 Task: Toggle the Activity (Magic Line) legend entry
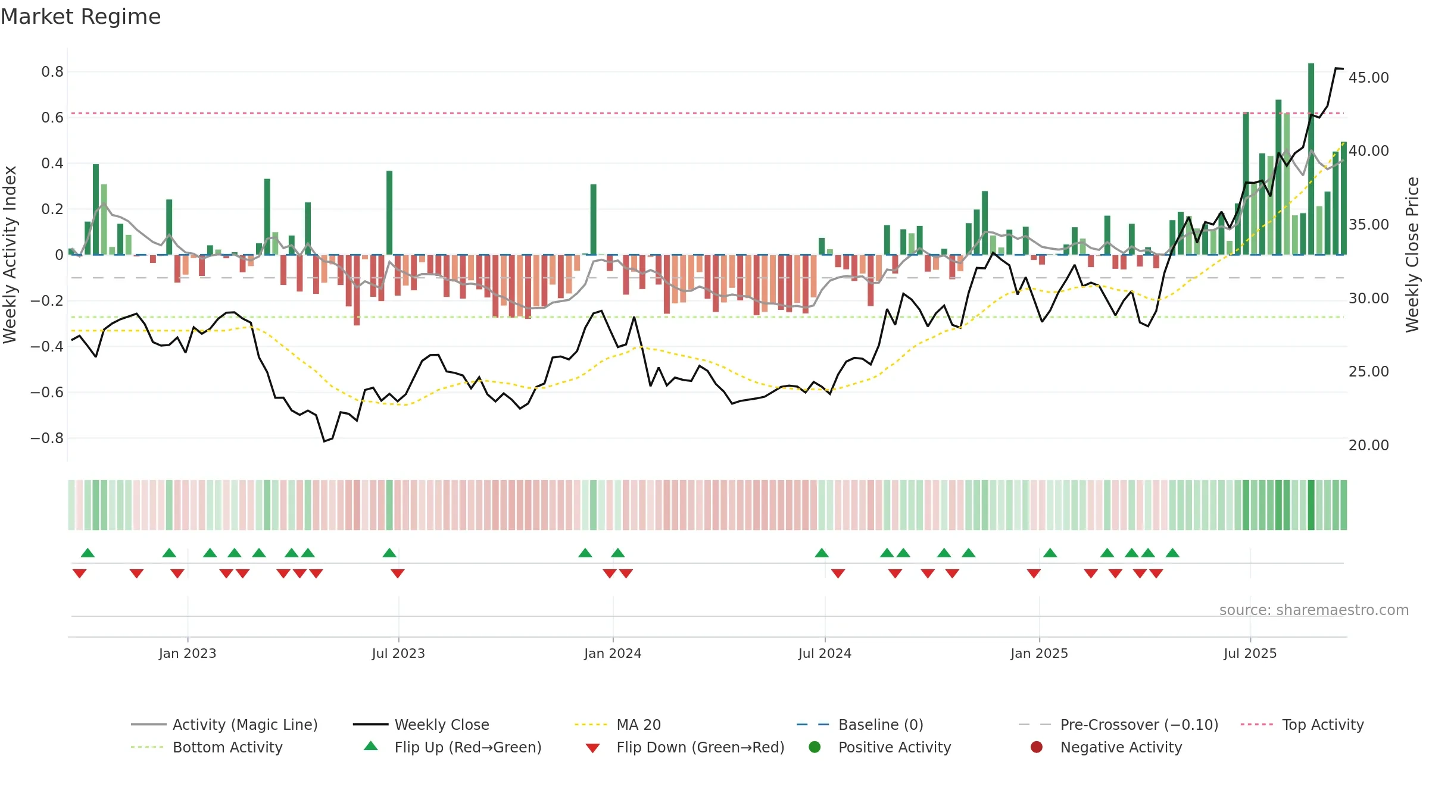pos(224,724)
